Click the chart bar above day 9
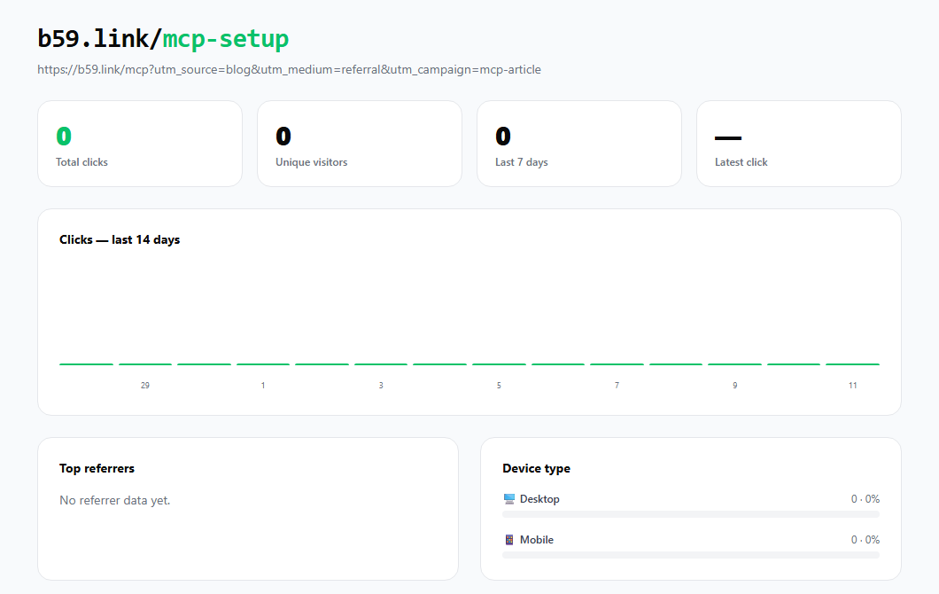This screenshot has height=594, width=939. 734,363
